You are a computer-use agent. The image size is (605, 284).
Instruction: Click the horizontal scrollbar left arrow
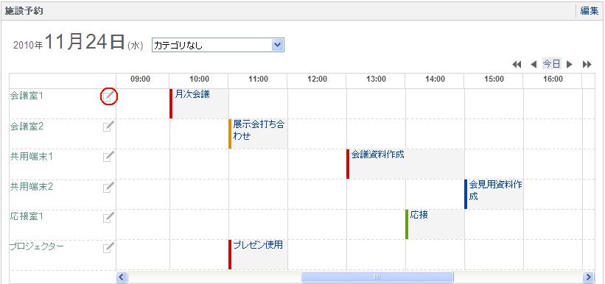click(122, 277)
